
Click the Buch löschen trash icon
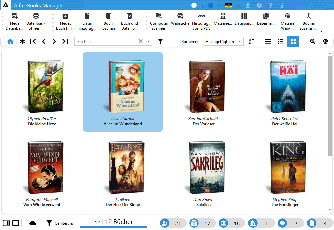tap(108, 16)
